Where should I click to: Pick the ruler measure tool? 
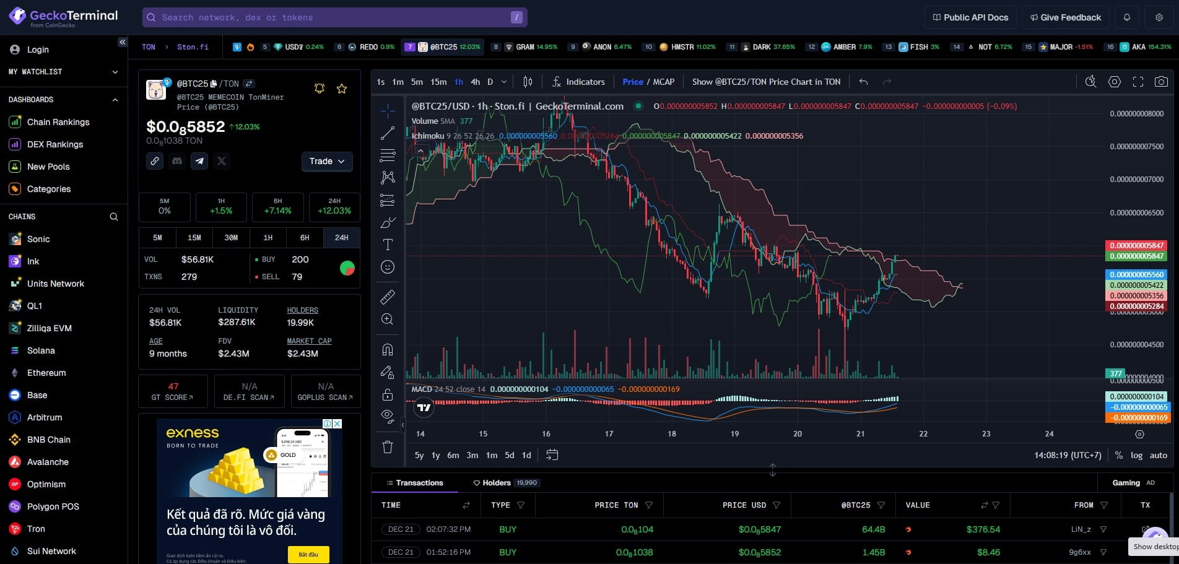pos(388,297)
